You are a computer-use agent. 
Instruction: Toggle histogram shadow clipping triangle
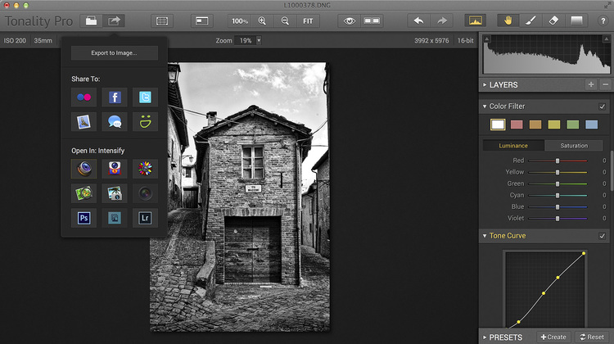(486, 38)
